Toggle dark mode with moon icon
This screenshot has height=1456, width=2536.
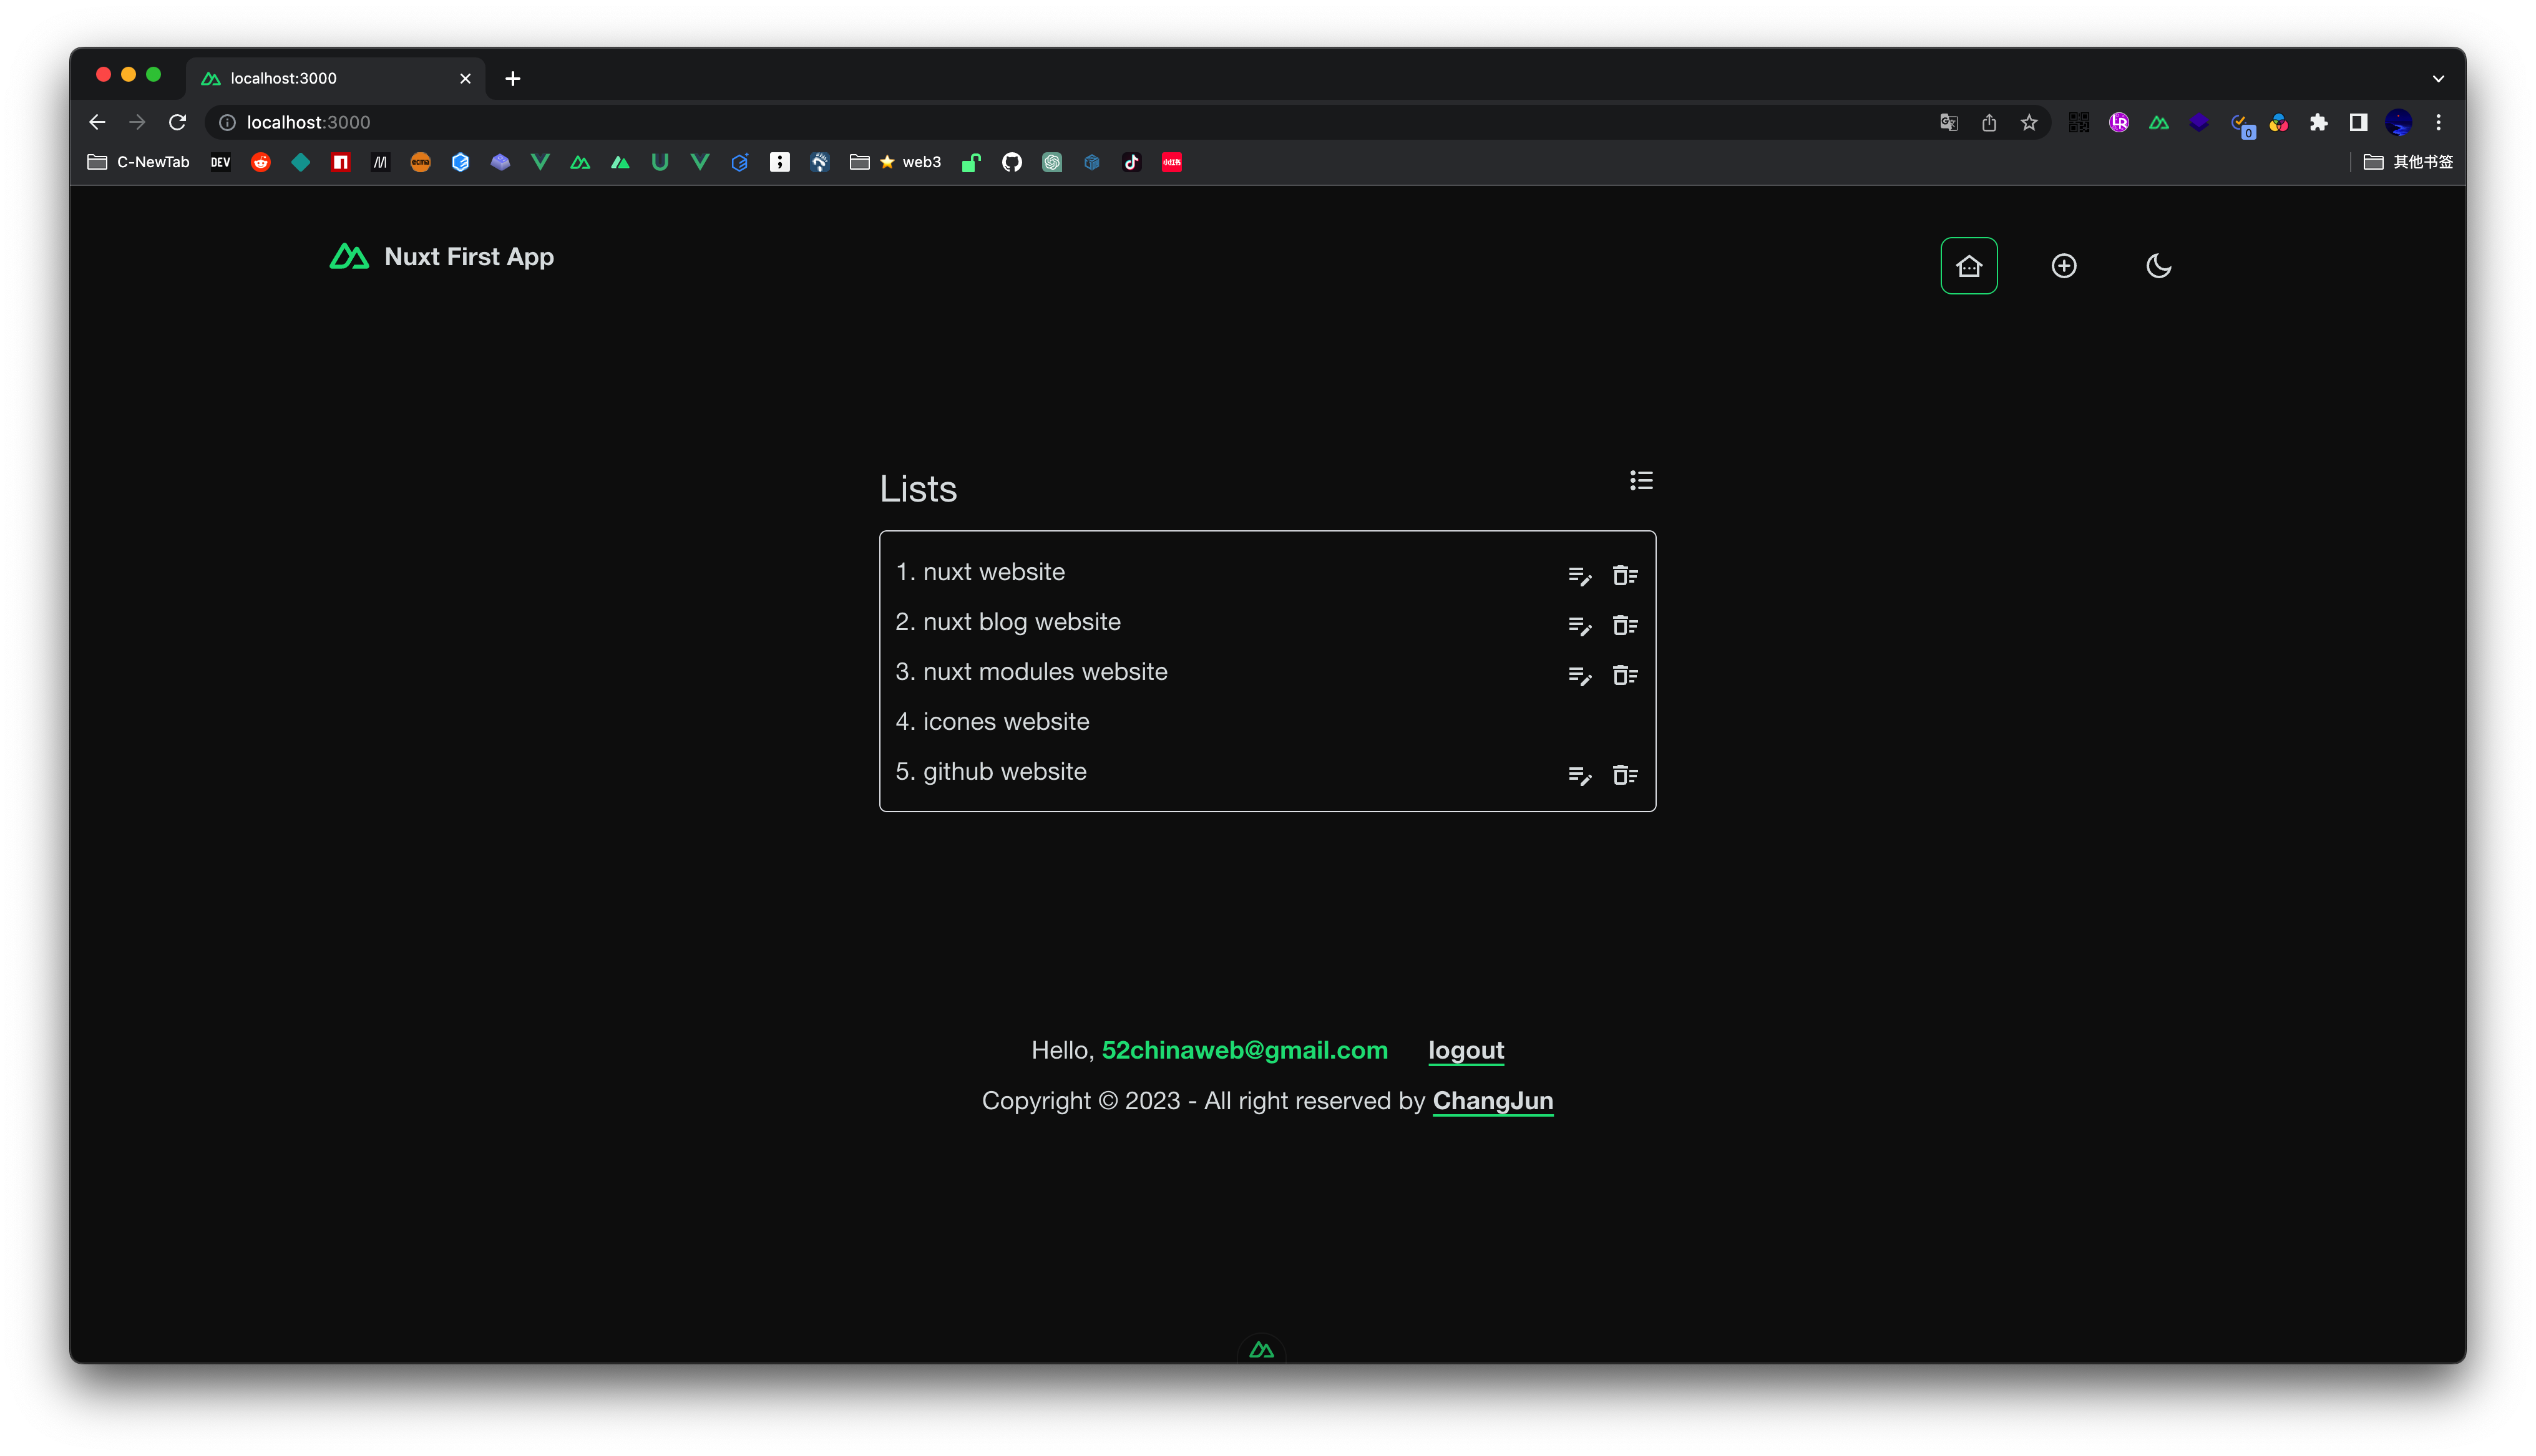(x=2158, y=266)
